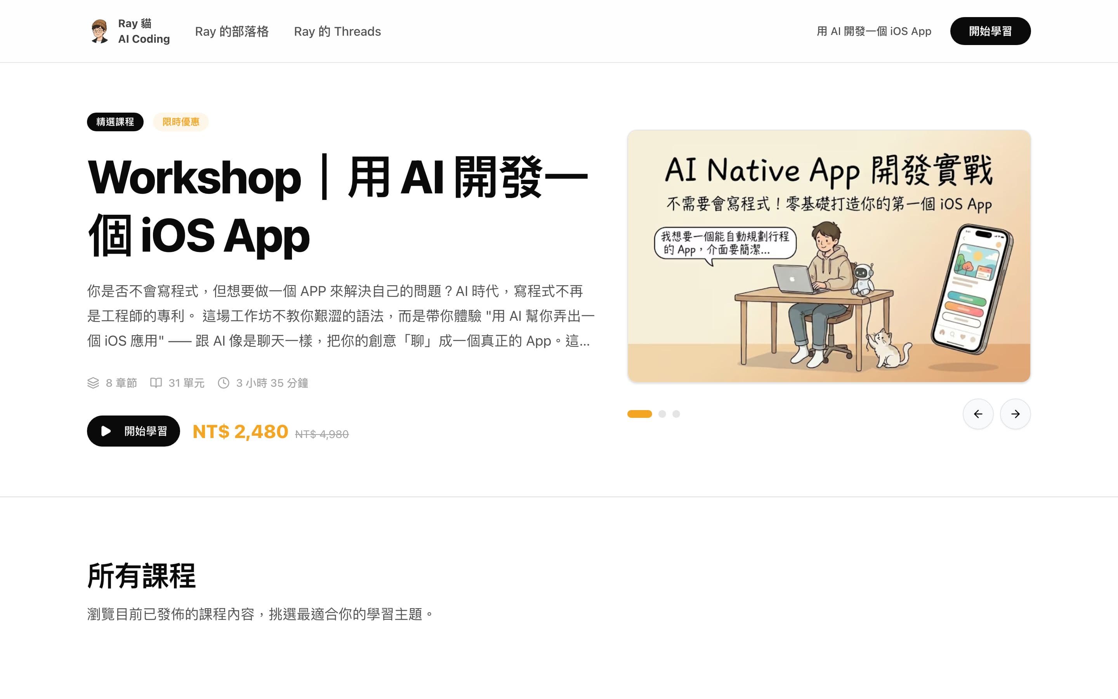Click the 精選課程 badge
Screen dimensions: 1118x699
115,122
